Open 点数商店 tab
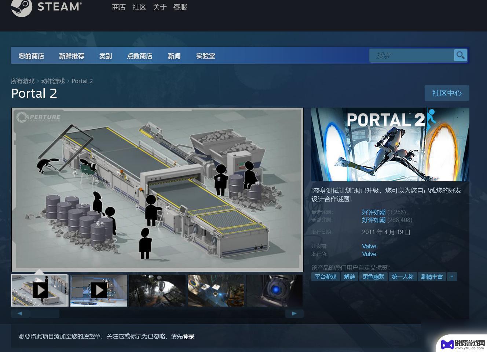 (x=140, y=56)
